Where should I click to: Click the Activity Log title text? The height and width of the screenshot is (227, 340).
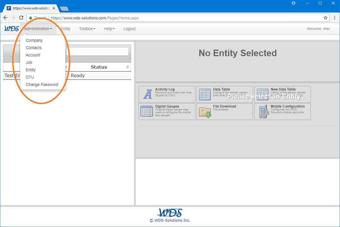[x=165, y=89]
